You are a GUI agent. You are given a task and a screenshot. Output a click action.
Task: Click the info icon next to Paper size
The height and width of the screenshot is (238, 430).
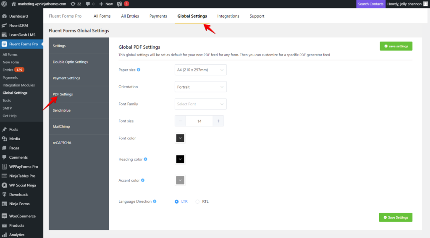[x=139, y=70]
